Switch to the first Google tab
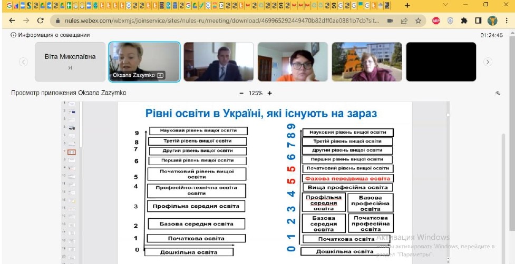The image size is (515, 264). click(x=9, y=5)
